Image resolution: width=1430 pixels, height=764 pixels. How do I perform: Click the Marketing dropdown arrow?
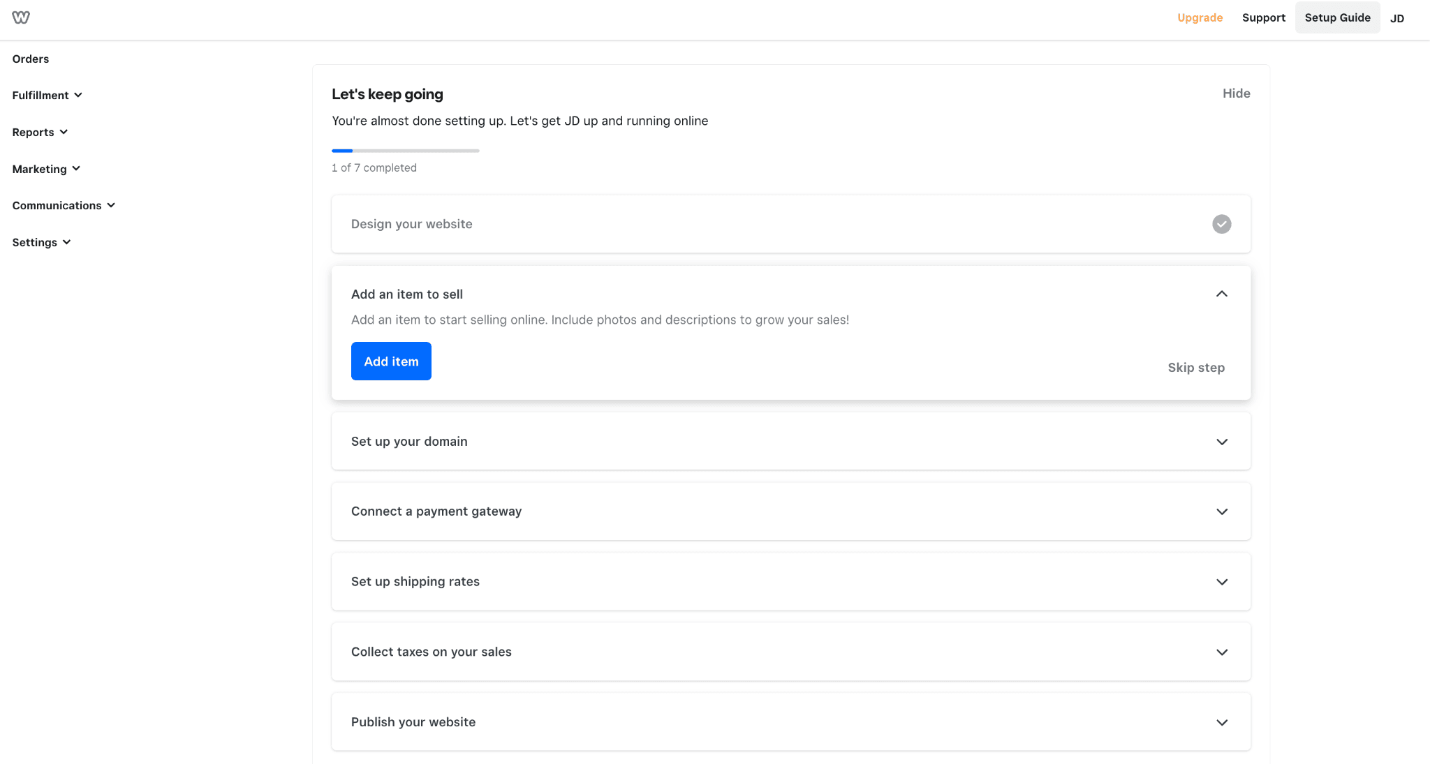(x=75, y=168)
